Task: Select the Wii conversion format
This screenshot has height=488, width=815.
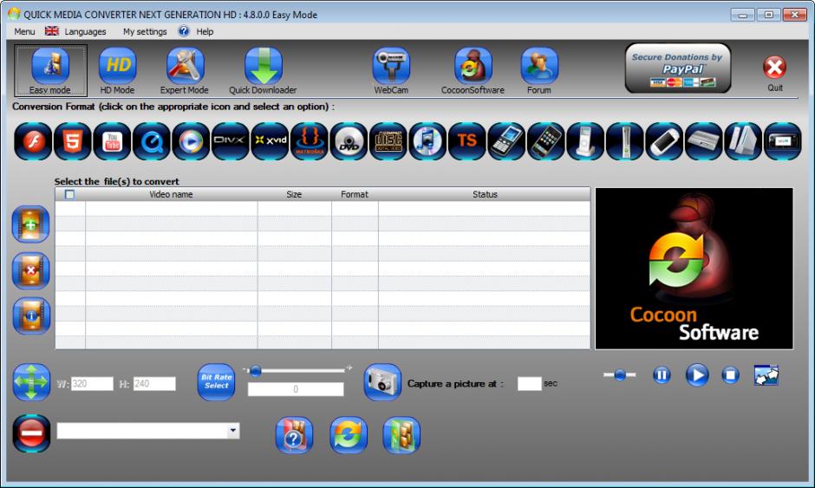Action: (743, 140)
